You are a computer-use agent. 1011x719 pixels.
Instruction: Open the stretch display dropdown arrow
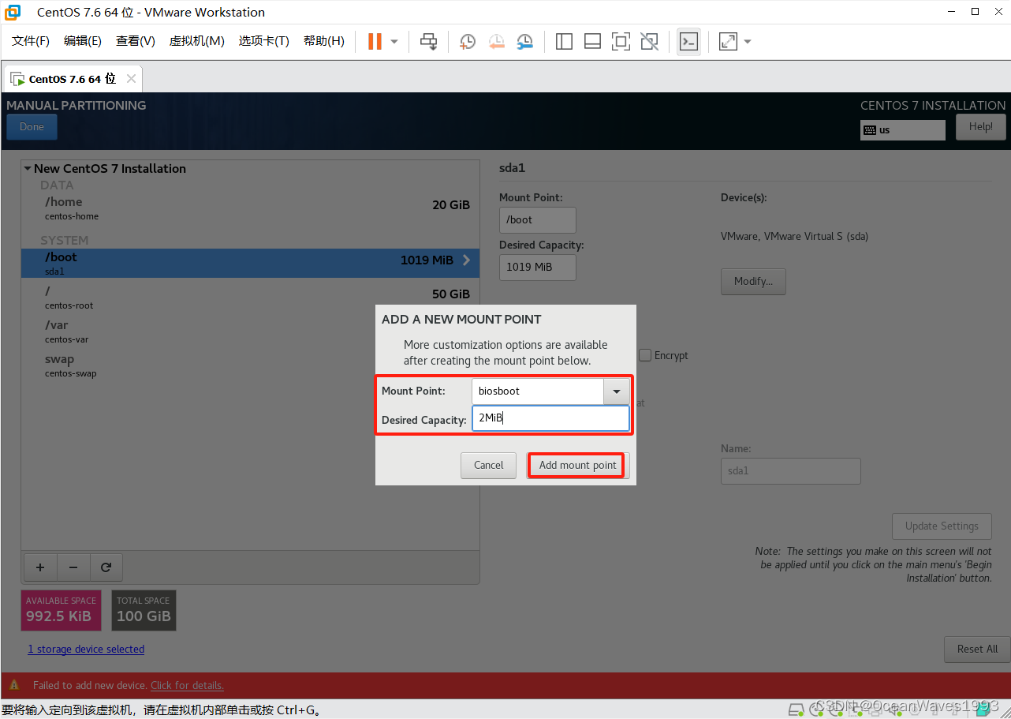[x=748, y=41]
